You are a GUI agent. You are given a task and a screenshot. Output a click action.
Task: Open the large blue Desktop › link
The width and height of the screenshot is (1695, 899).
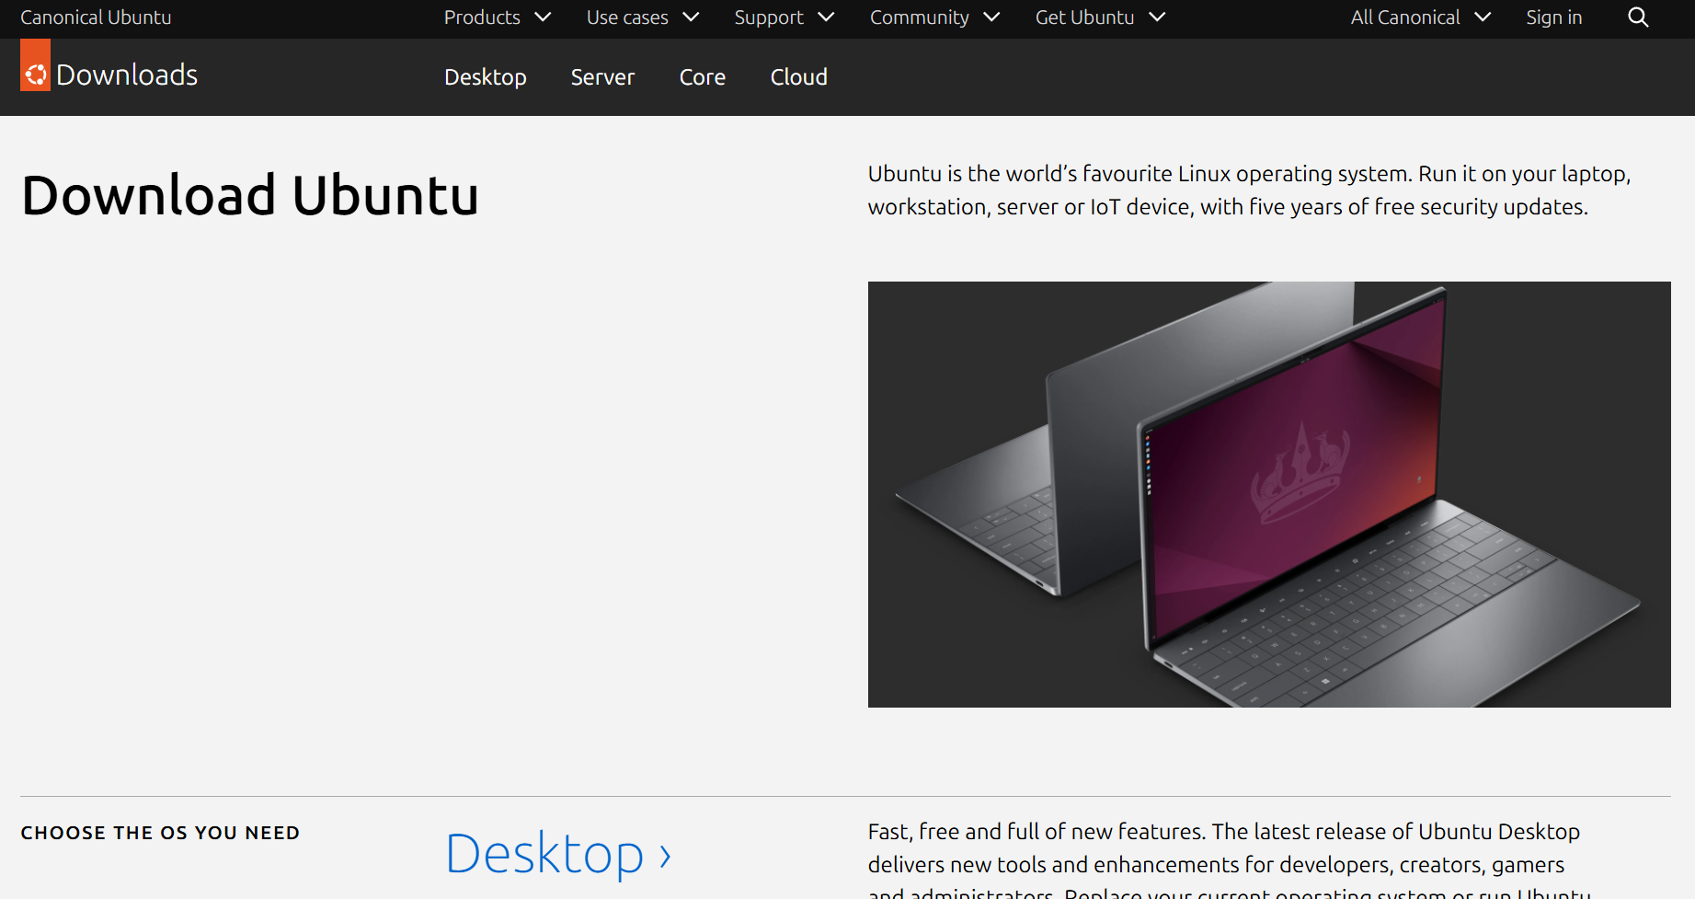tap(558, 855)
